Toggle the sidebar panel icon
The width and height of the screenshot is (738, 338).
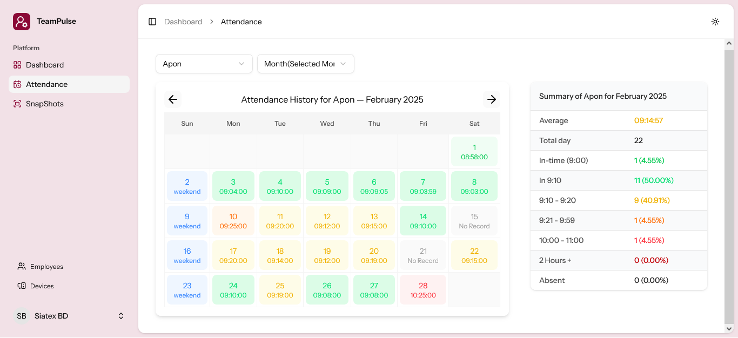pos(152,22)
